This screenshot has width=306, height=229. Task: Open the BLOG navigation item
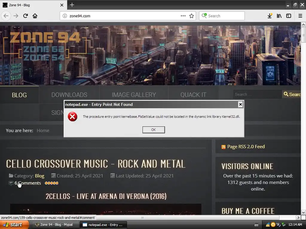(19, 95)
